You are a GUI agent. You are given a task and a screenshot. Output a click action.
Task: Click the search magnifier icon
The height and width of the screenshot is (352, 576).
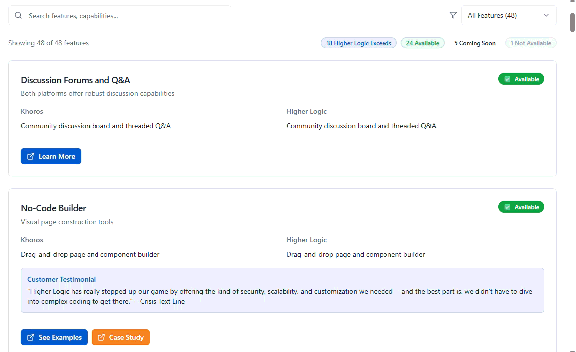click(x=18, y=16)
